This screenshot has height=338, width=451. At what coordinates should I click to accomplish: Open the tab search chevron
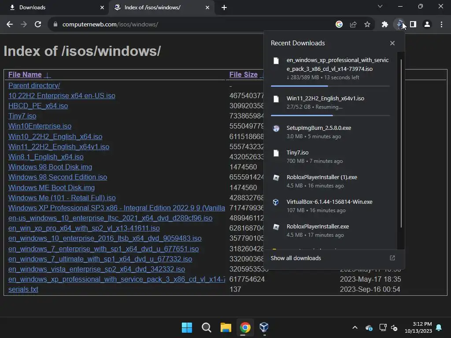pyautogui.click(x=380, y=6)
